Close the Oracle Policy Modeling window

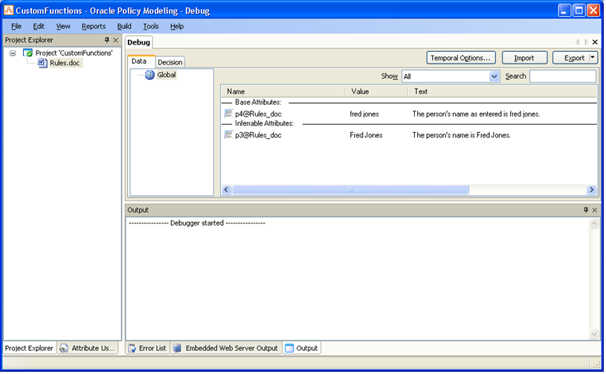pos(593,10)
